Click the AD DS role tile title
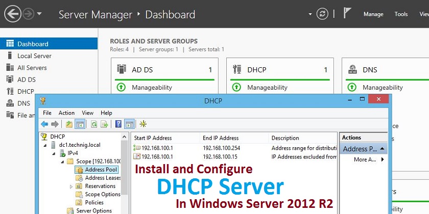The height and width of the screenshot is (214, 429). pos(142,70)
